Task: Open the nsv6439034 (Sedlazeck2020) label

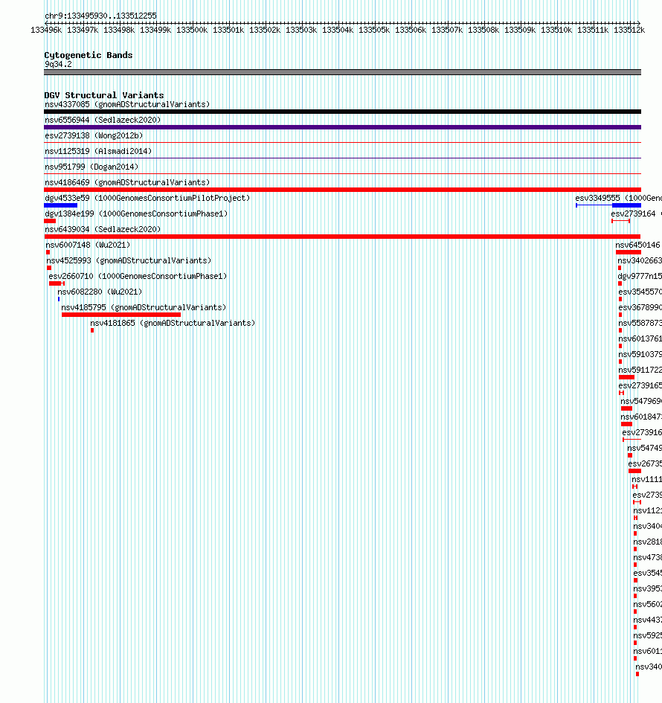Action: pos(103,229)
